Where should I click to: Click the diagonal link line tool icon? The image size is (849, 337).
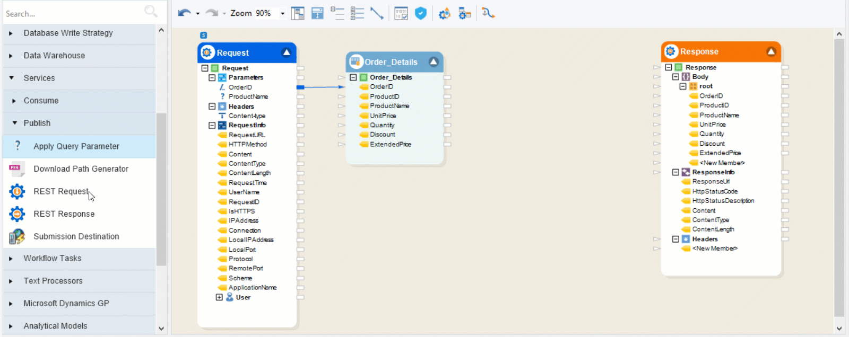point(377,13)
